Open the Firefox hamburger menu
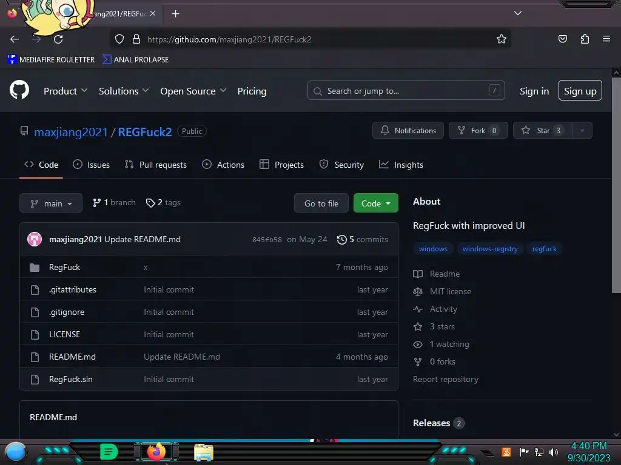 [606, 39]
